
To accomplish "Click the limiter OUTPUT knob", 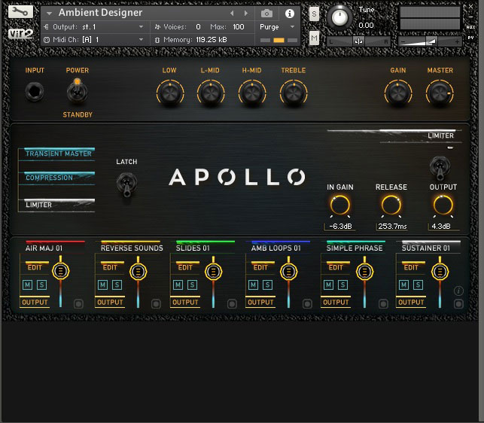I will pos(443,205).
